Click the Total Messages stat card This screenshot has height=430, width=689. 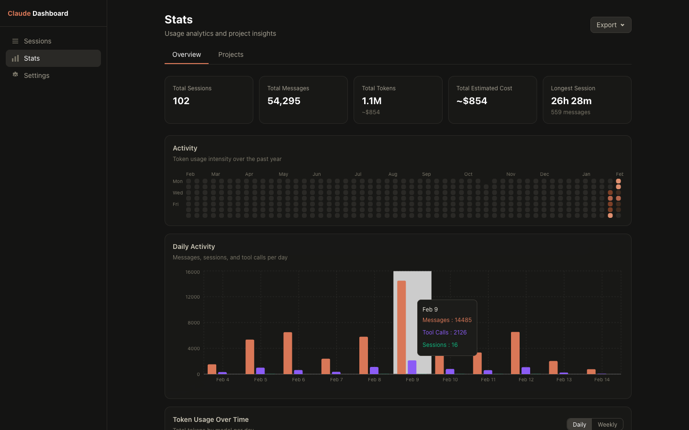(x=303, y=99)
